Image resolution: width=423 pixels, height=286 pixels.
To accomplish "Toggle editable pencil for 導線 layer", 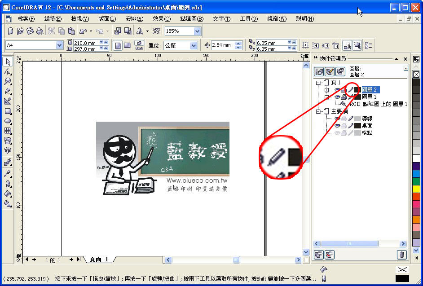I will (x=351, y=119).
